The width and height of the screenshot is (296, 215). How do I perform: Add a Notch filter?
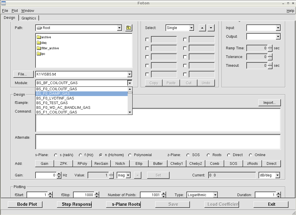coord(120,163)
